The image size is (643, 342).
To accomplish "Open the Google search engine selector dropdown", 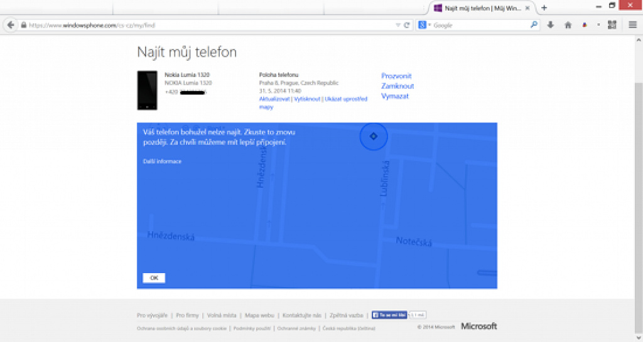I will 424,25.
